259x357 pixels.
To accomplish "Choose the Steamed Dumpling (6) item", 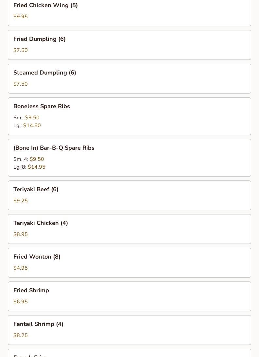I will point(129,78).
